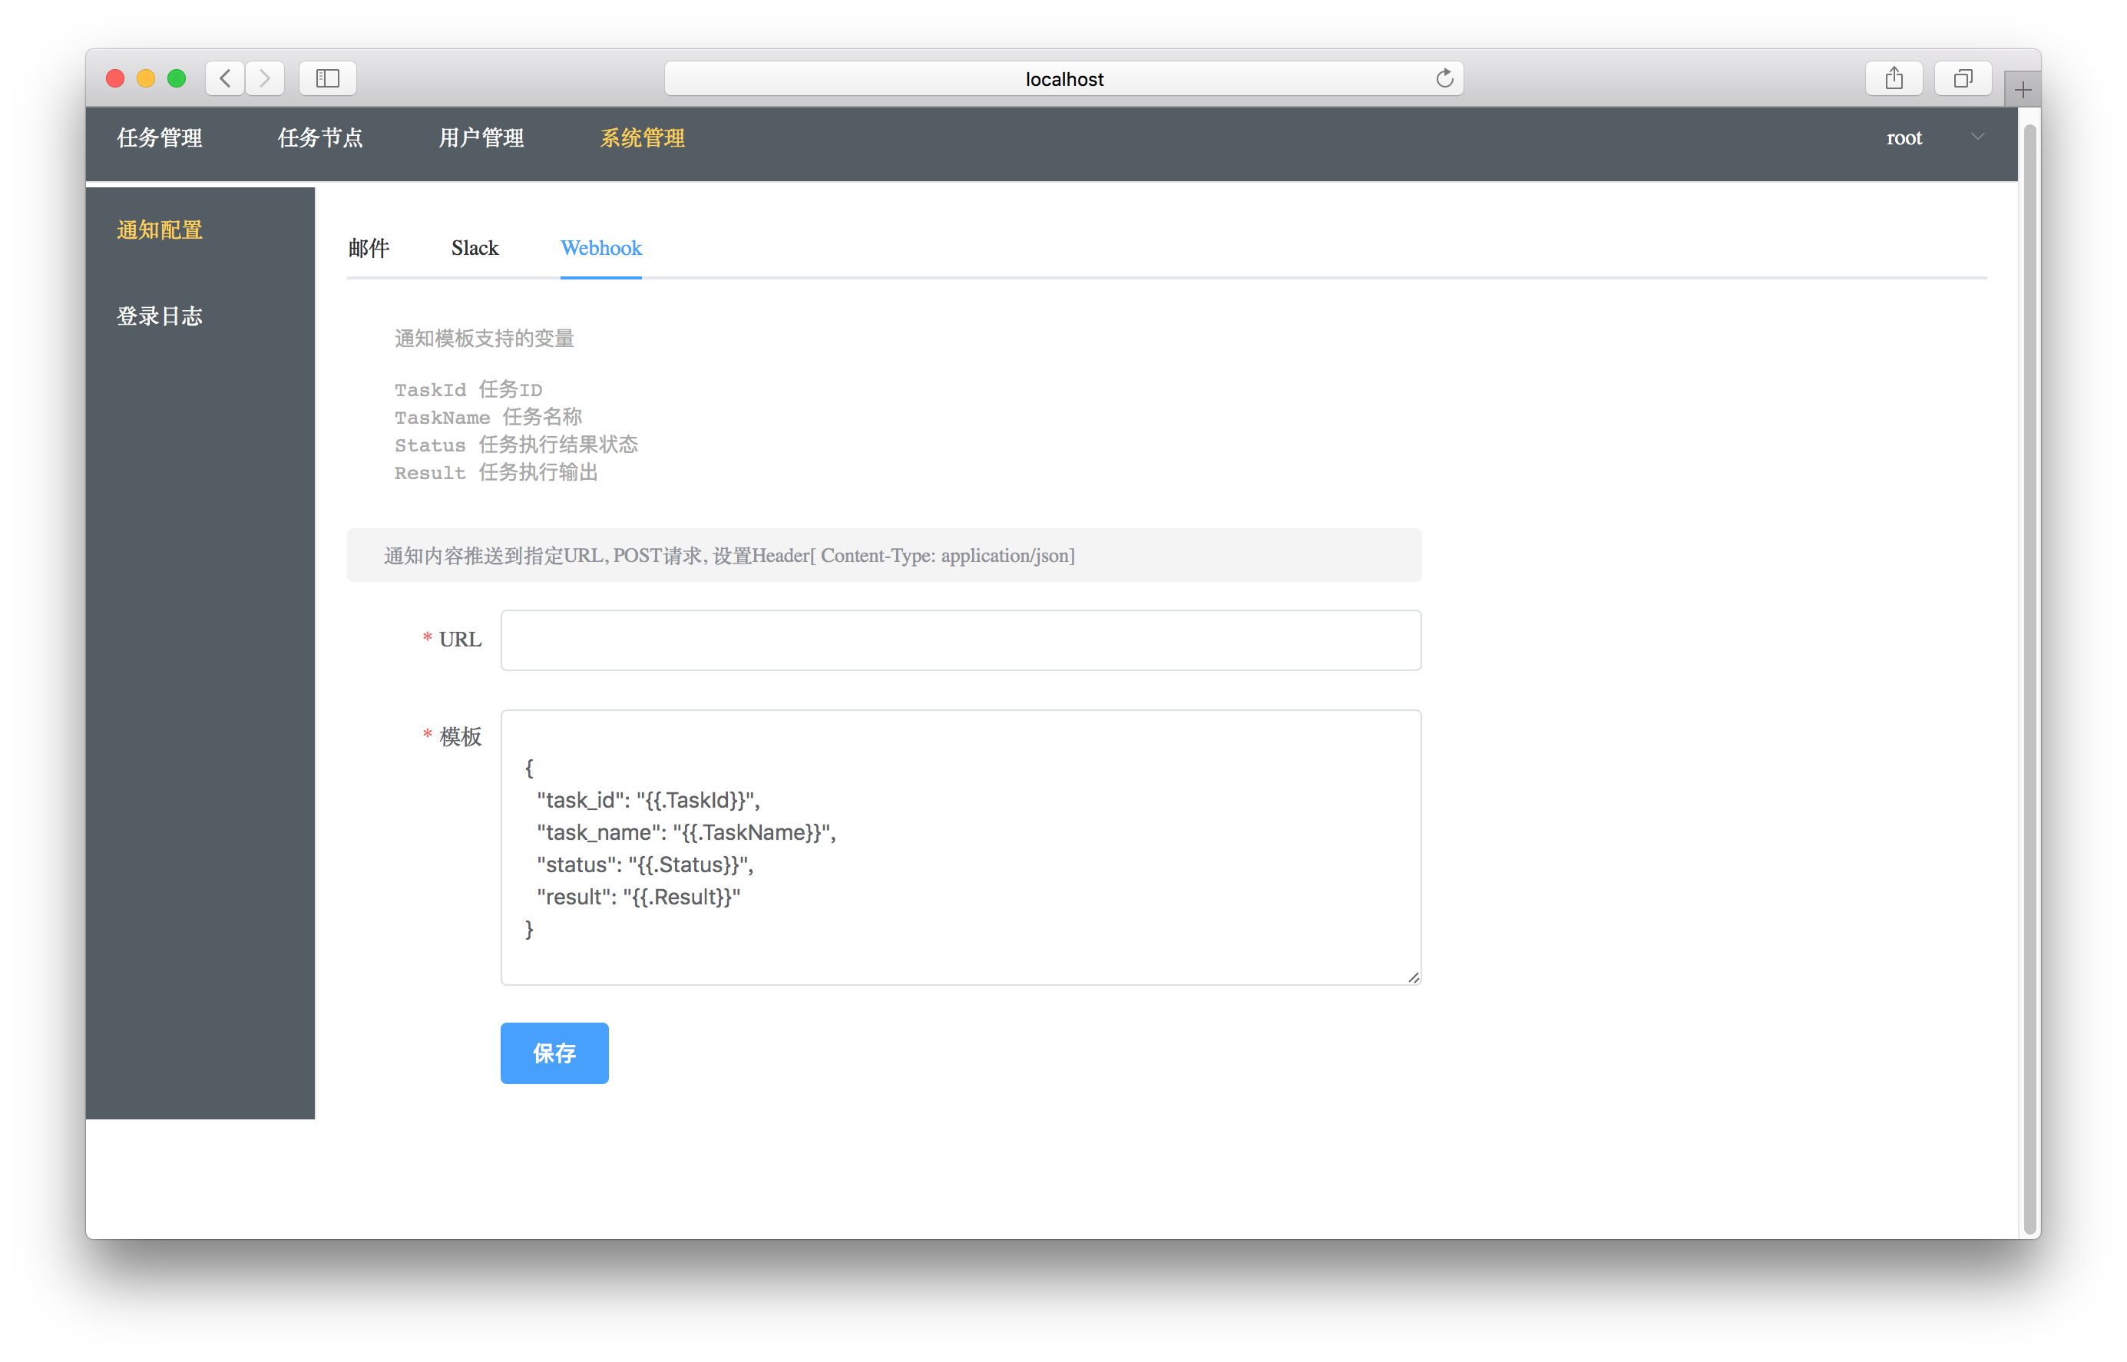
Task: Show all tabs overview icon
Action: (x=1963, y=79)
